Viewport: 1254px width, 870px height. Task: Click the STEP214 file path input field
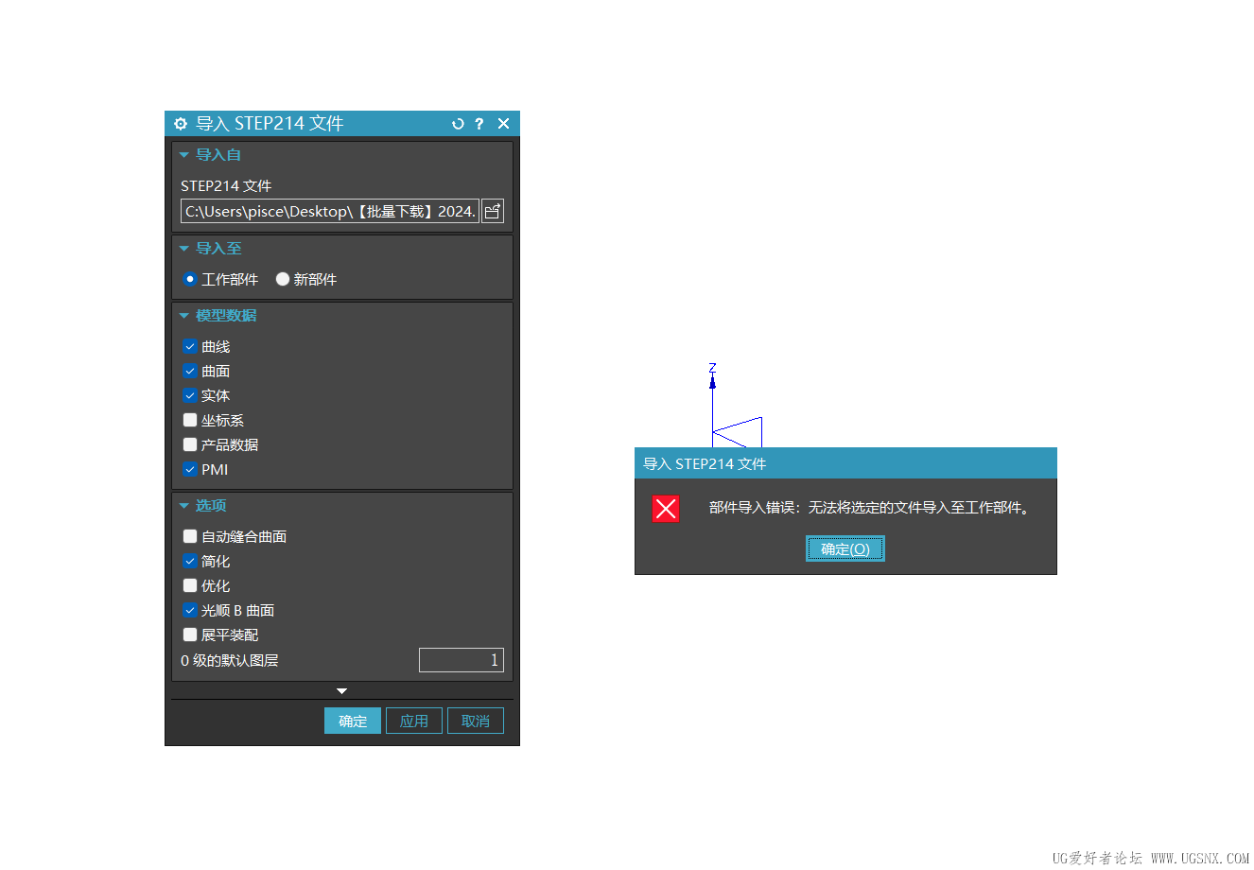[x=330, y=211]
